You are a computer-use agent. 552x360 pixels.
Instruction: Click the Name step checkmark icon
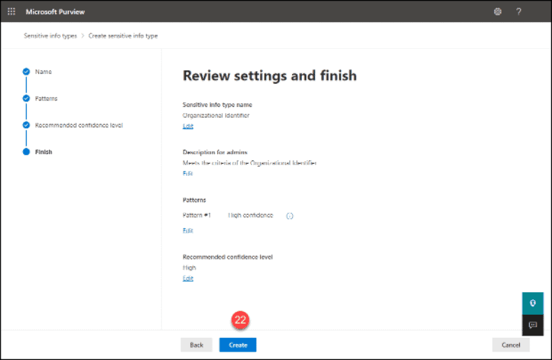pyautogui.click(x=26, y=72)
